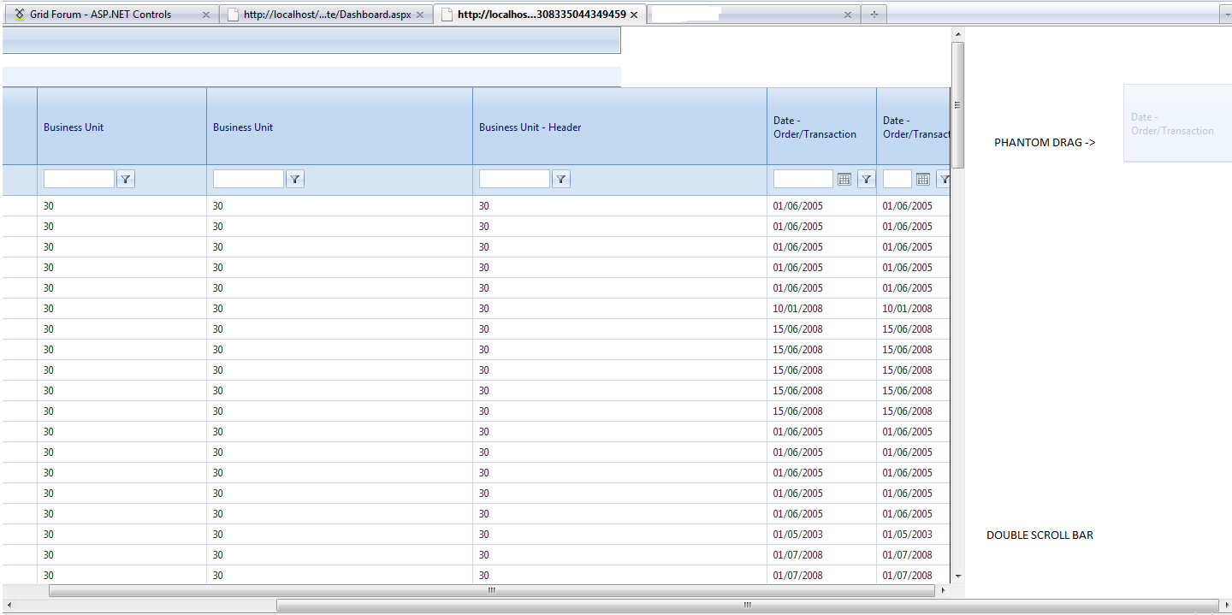Click filter icon in first Business Unit column

[126, 179]
